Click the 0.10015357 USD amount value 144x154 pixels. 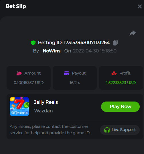[29, 83]
